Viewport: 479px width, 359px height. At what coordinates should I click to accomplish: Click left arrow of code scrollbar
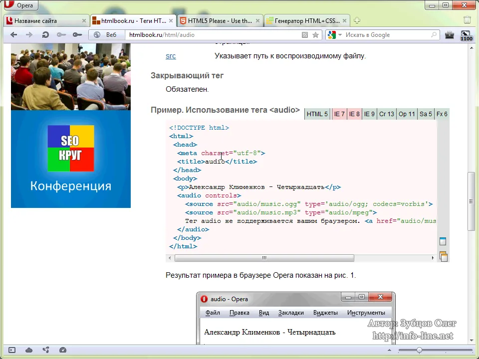[x=170, y=258]
